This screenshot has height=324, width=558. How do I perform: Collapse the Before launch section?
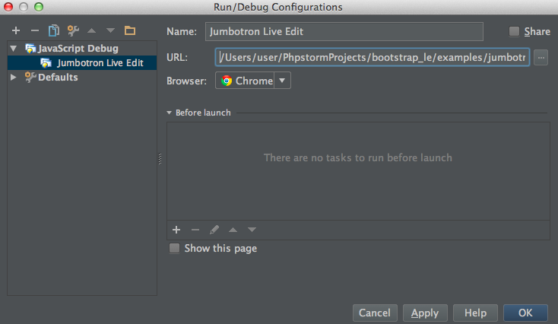click(x=169, y=113)
